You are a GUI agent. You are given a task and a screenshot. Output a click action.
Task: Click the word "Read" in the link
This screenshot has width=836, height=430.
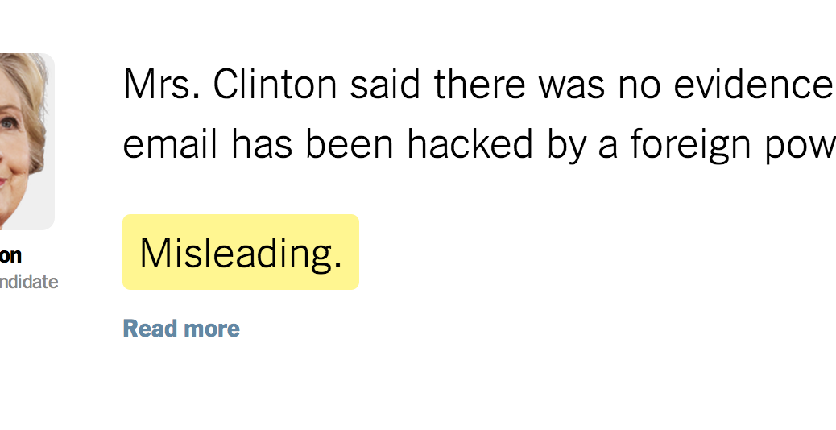[x=149, y=329]
